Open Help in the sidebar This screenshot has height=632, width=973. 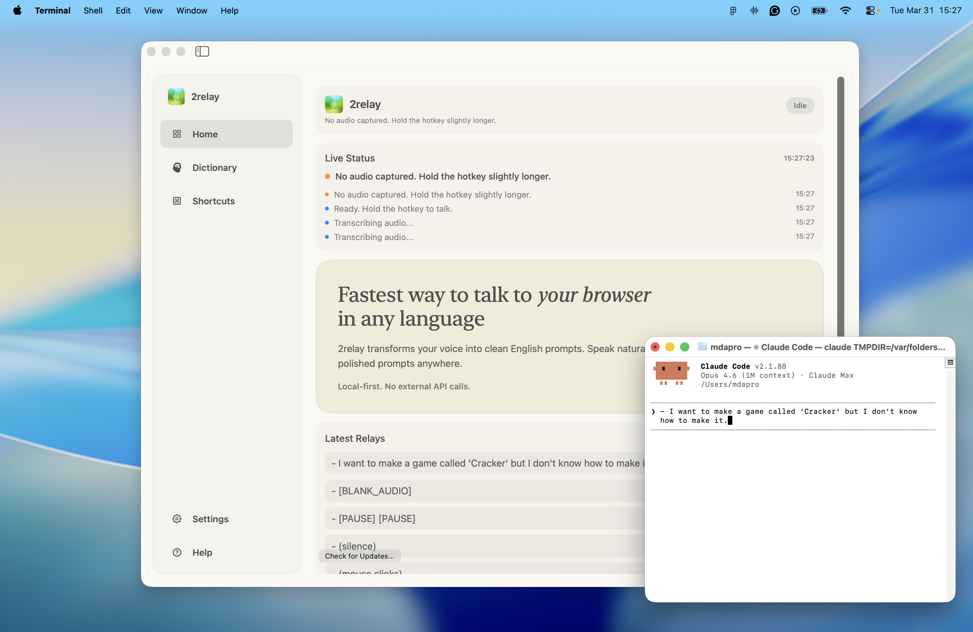(x=202, y=552)
